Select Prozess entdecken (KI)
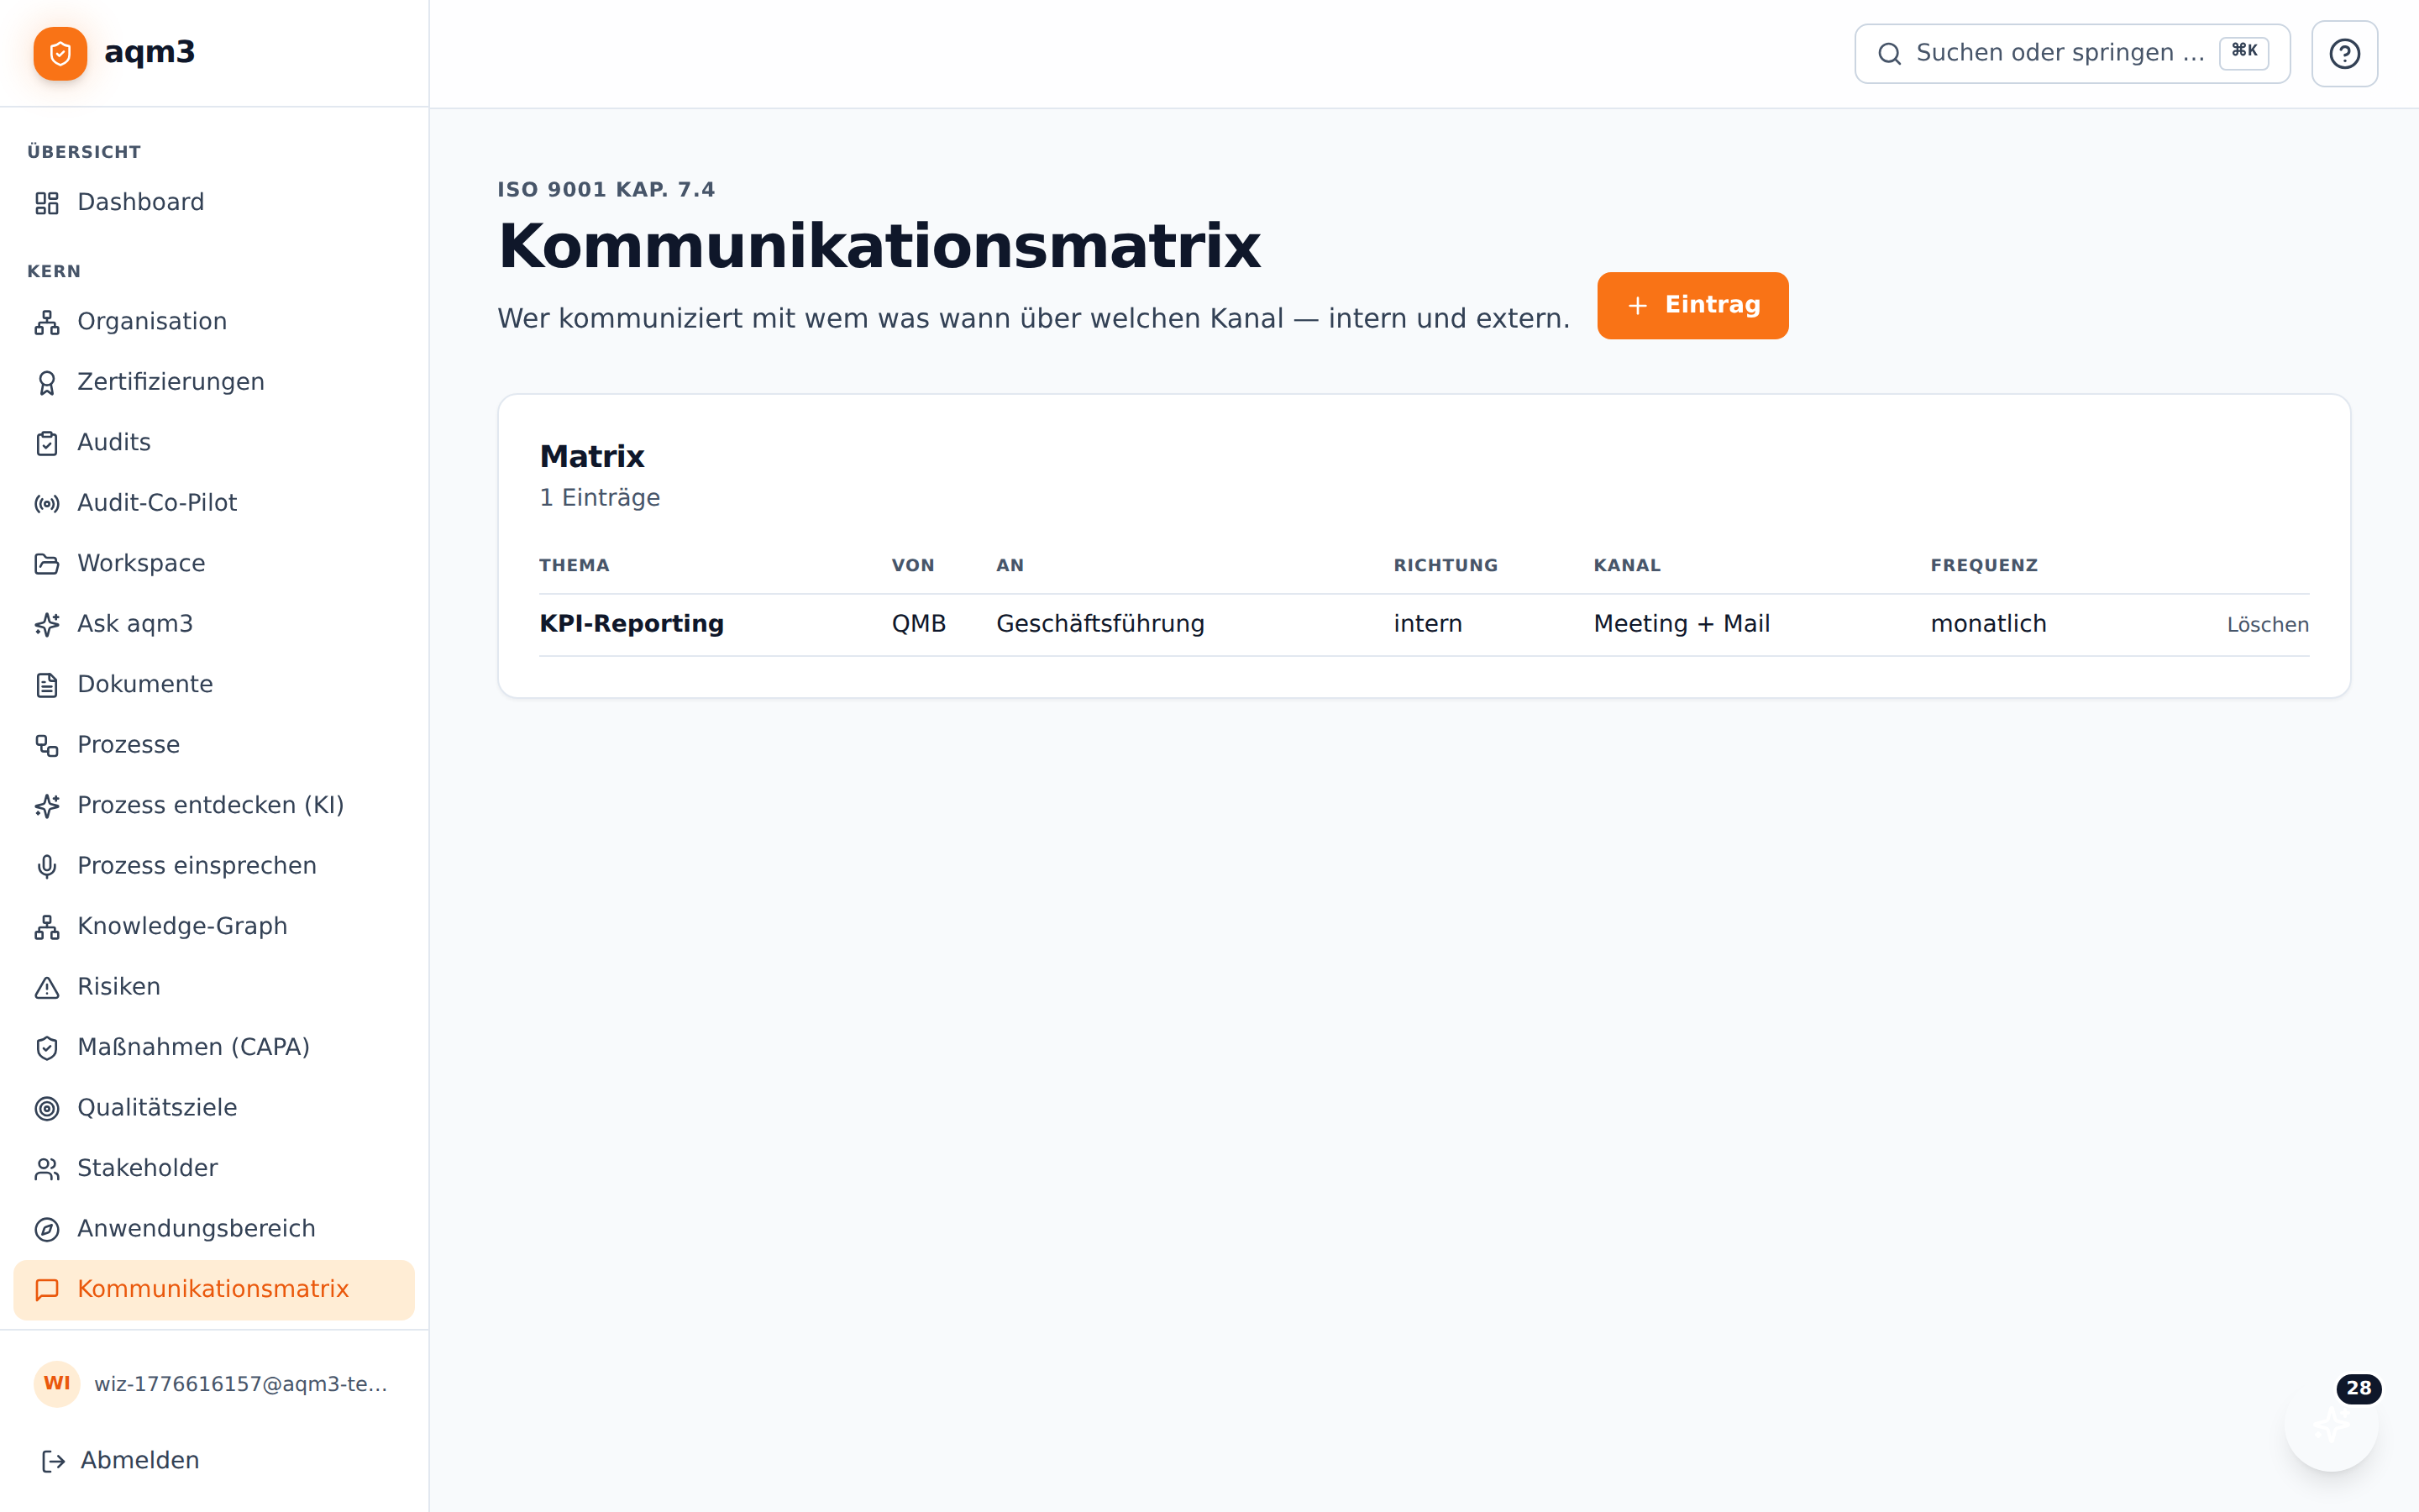 (x=214, y=806)
